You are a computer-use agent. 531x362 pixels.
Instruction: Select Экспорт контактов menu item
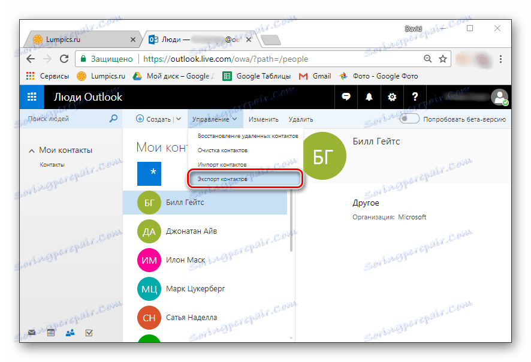click(x=245, y=179)
